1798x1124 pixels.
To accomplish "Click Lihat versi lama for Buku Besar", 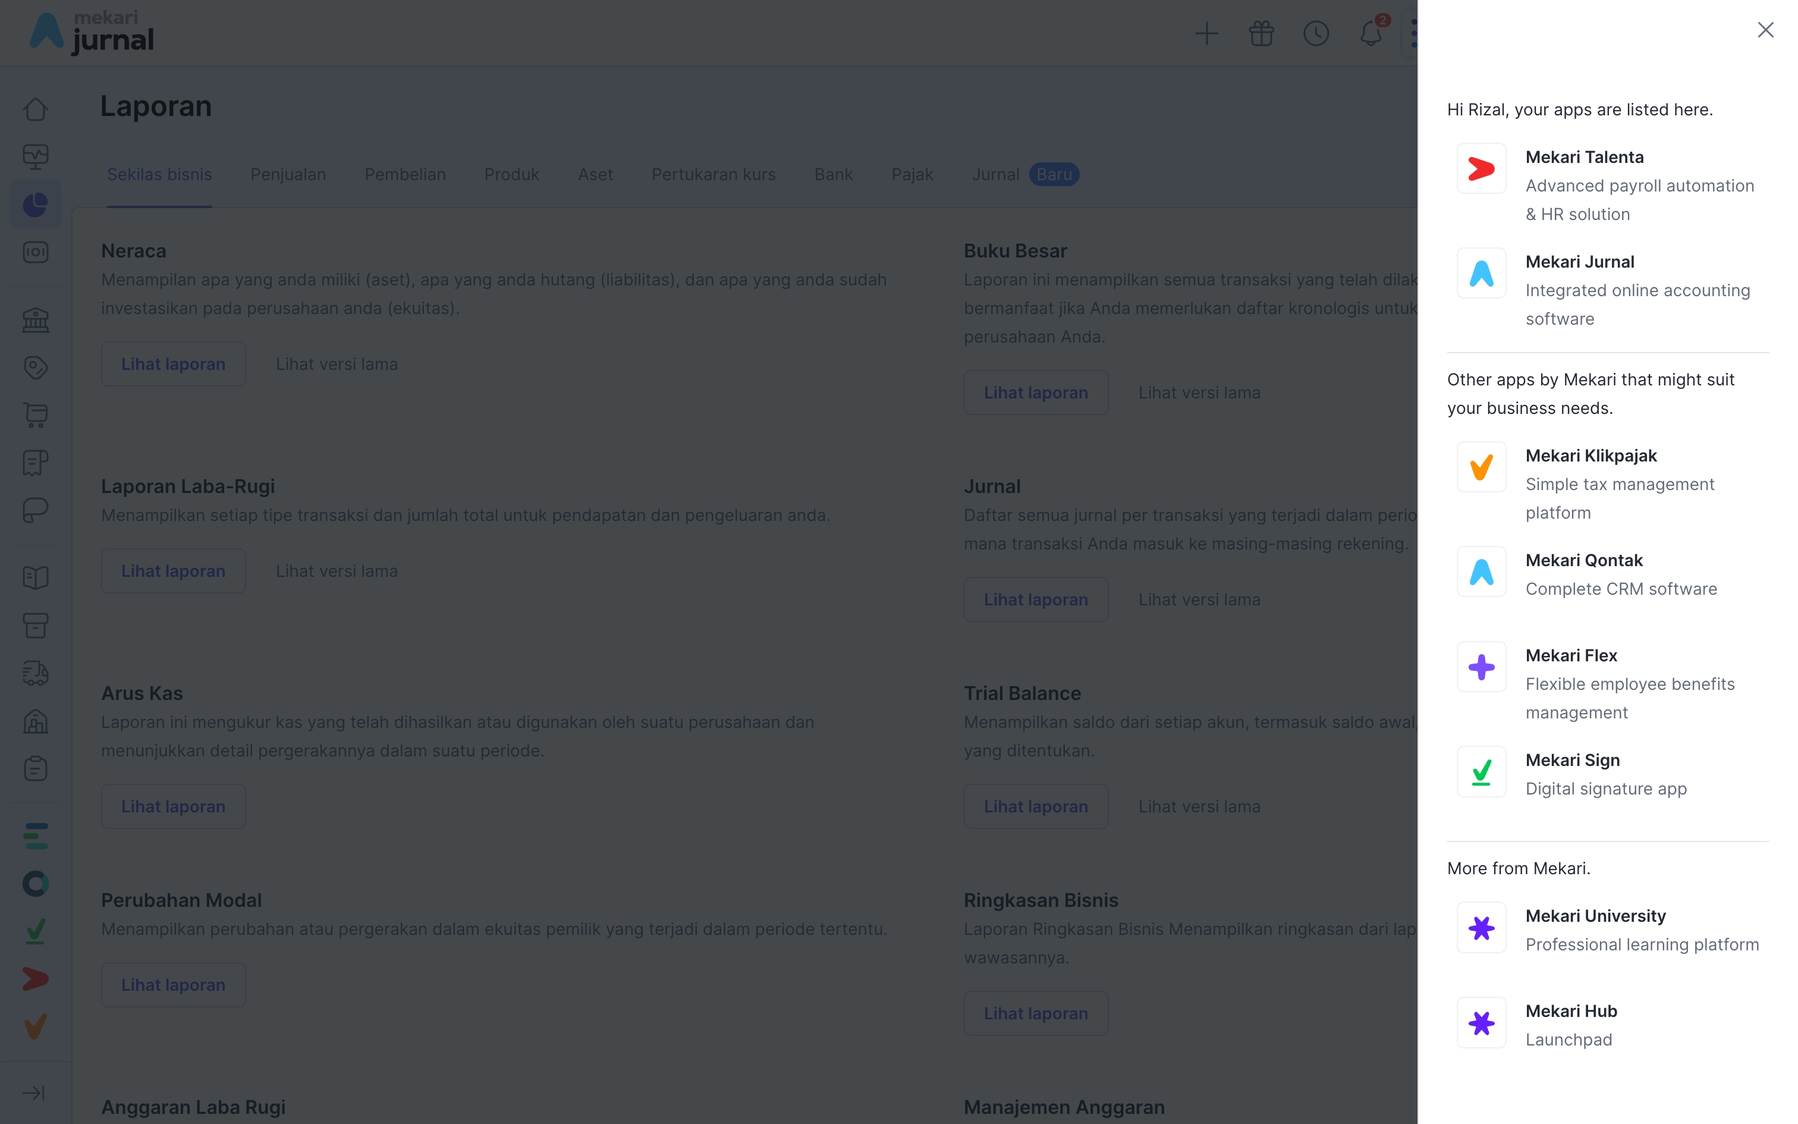I will [x=1199, y=393].
